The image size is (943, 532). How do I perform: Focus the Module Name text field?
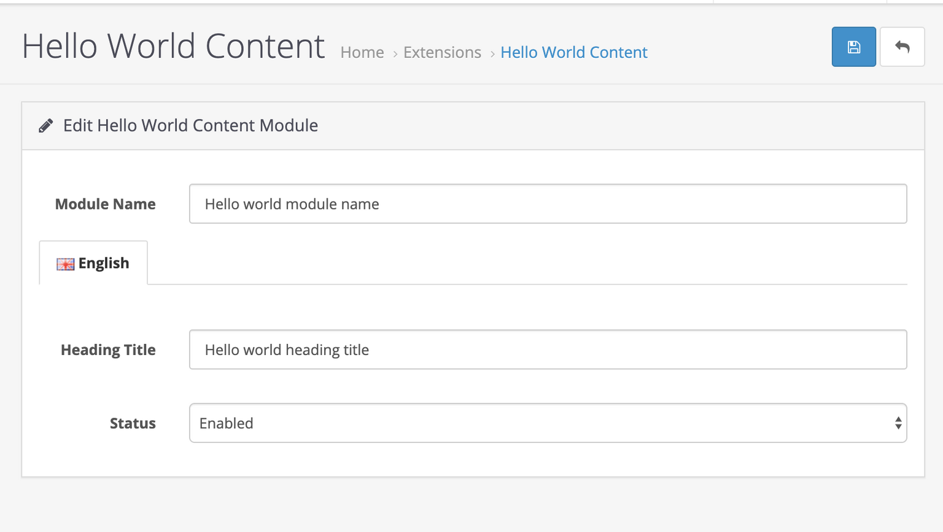point(546,204)
